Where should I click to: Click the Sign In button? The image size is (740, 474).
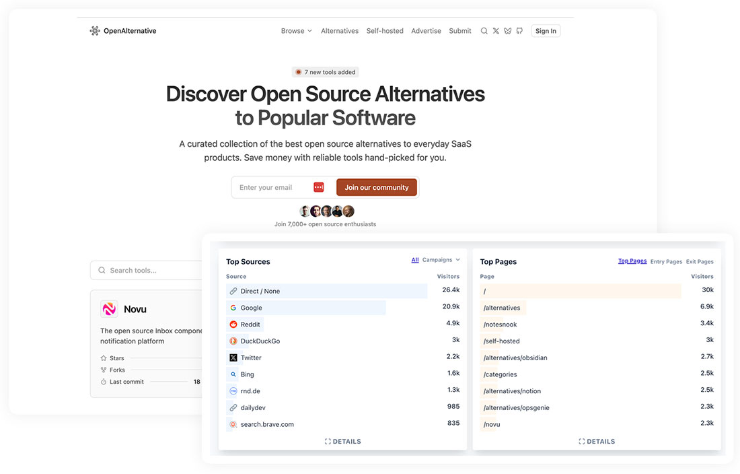(x=546, y=31)
